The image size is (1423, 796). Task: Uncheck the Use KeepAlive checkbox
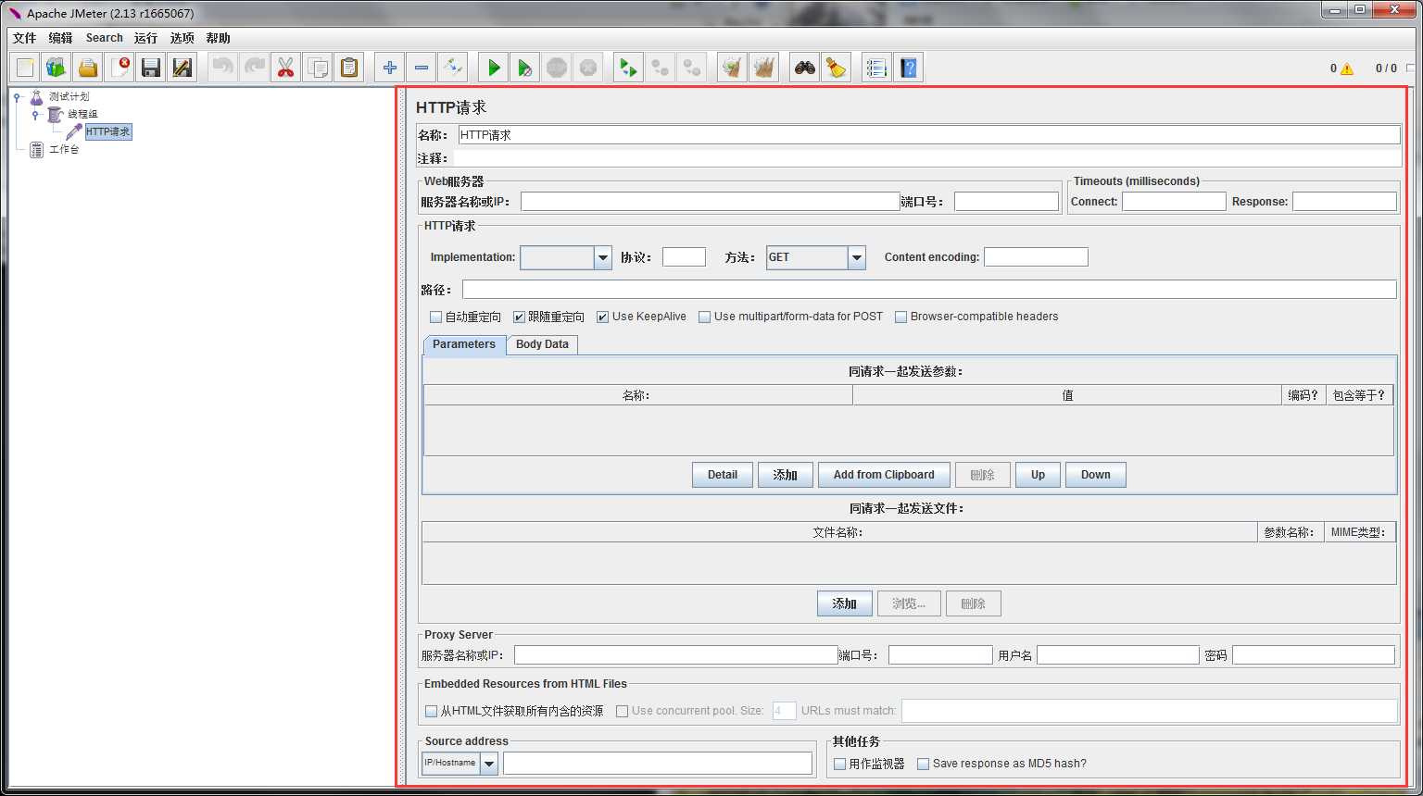(602, 317)
